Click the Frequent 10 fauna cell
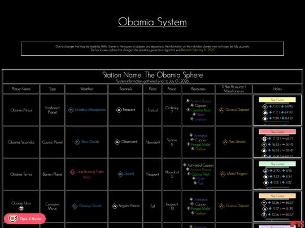305x228 pixels. 172,206
